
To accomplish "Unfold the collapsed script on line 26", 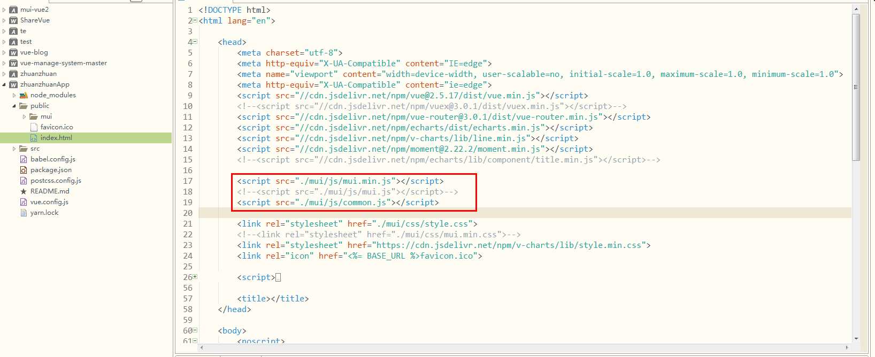I will pyautogui.click(x=195, y=277).
